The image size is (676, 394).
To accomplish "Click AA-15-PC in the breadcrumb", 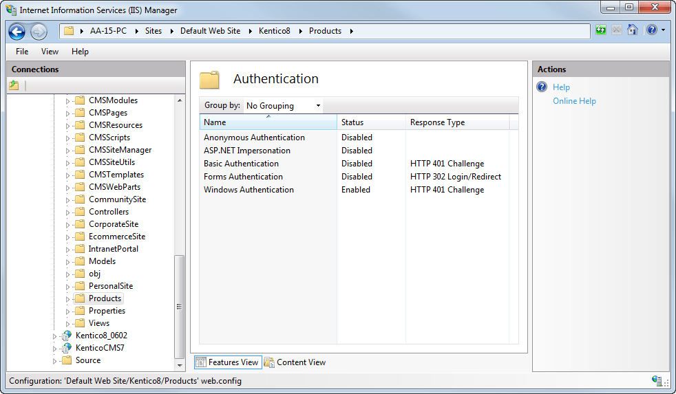I will (x=108, y=31).
